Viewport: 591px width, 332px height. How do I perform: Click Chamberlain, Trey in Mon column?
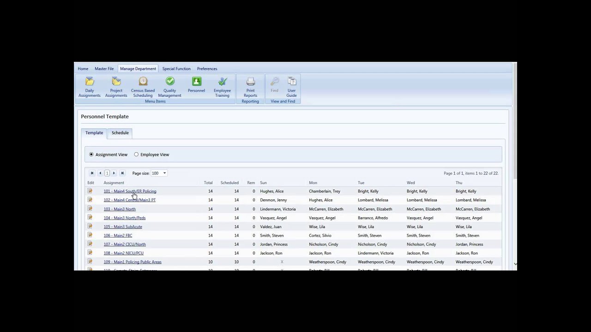pyautogui.click(x=325, y=191)
